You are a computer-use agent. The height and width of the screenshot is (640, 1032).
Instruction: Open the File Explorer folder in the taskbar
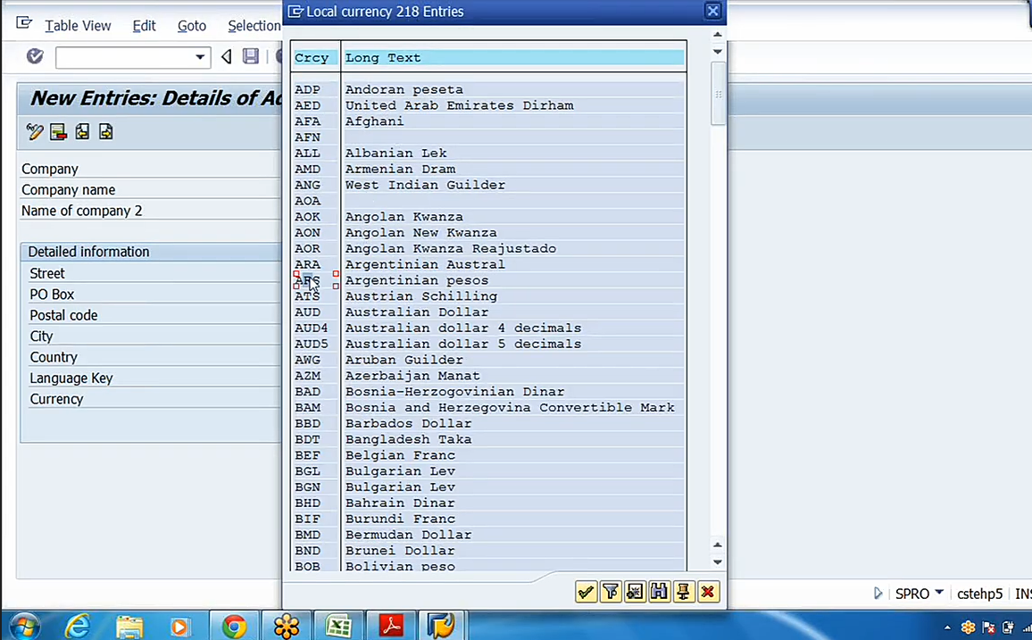click(x=129, y=627)
